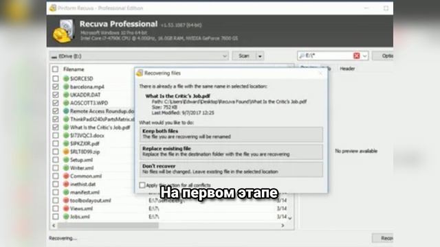The image size is (440, 247).
Task: Click the green status dot of Writer.xml
Action: pyautogui.click(x=66, y=167)
